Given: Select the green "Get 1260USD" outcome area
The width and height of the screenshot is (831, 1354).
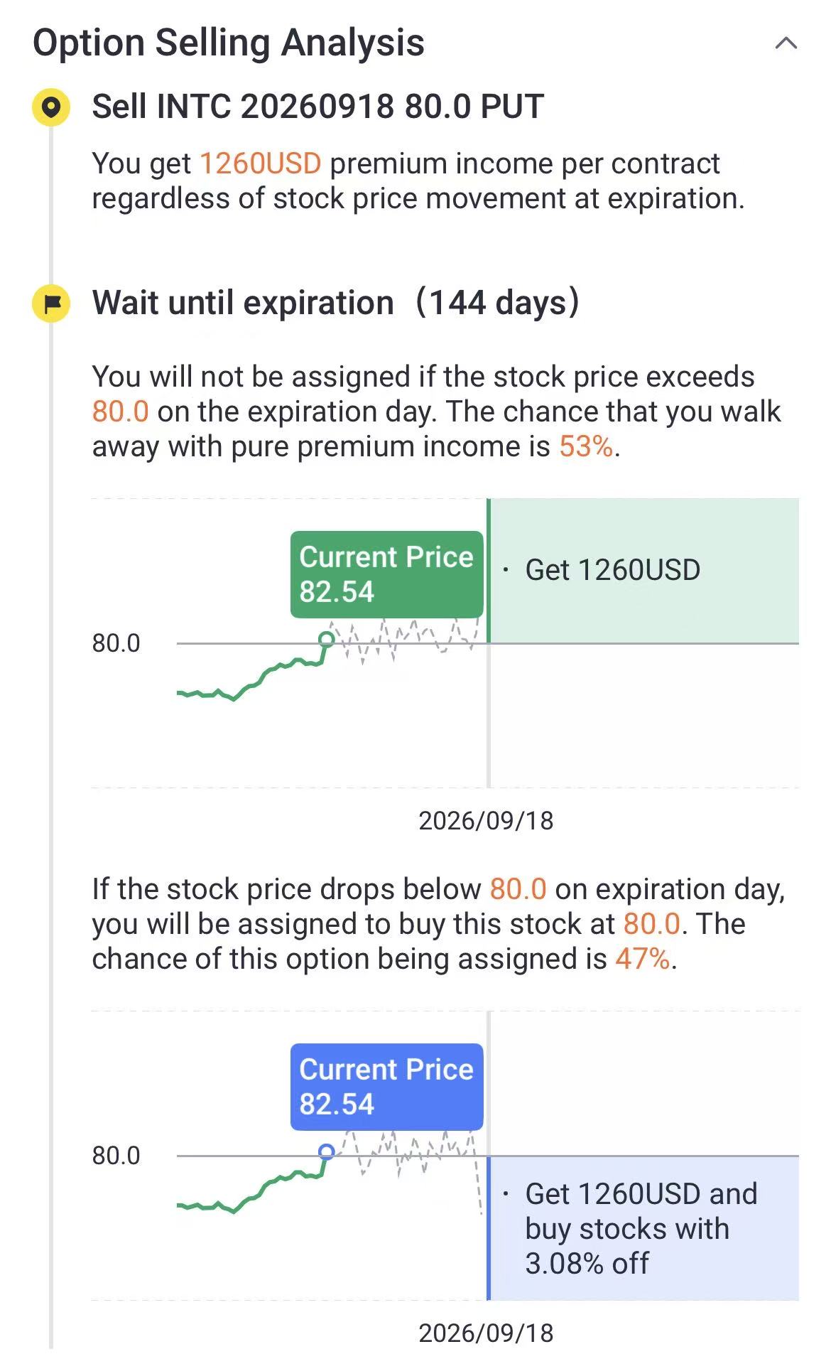Looking at the screenshot, I should 643,570.
